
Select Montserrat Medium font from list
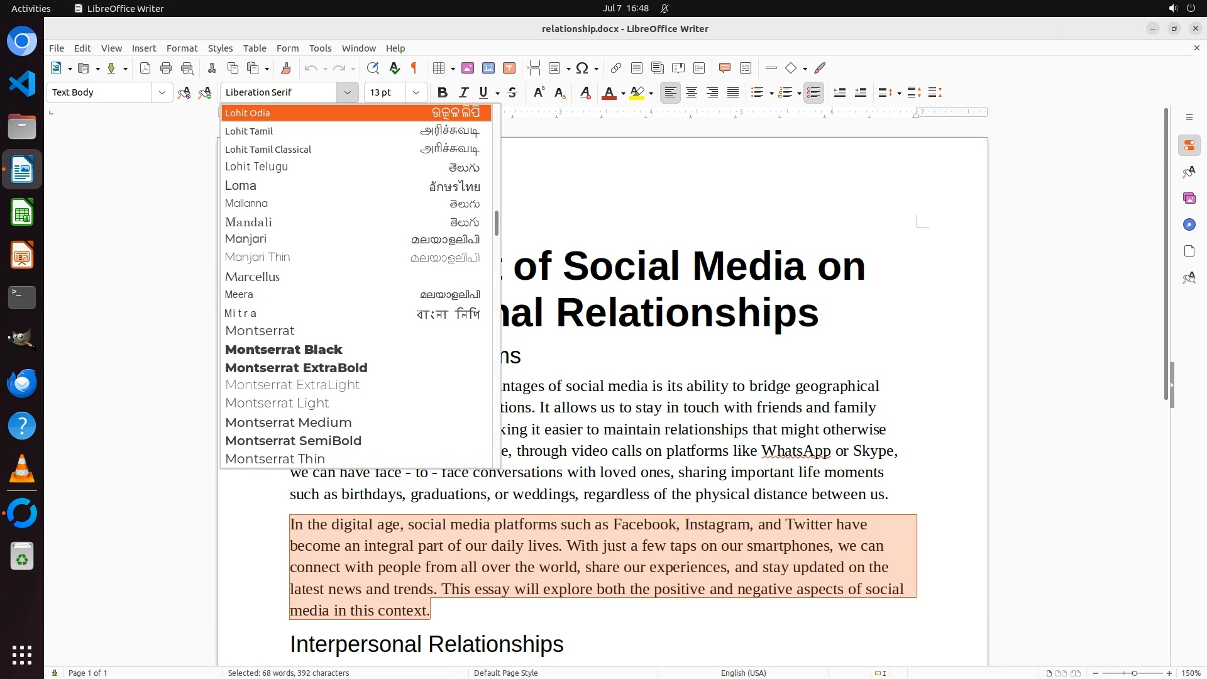pyautogui.click(x=289, y=422)
